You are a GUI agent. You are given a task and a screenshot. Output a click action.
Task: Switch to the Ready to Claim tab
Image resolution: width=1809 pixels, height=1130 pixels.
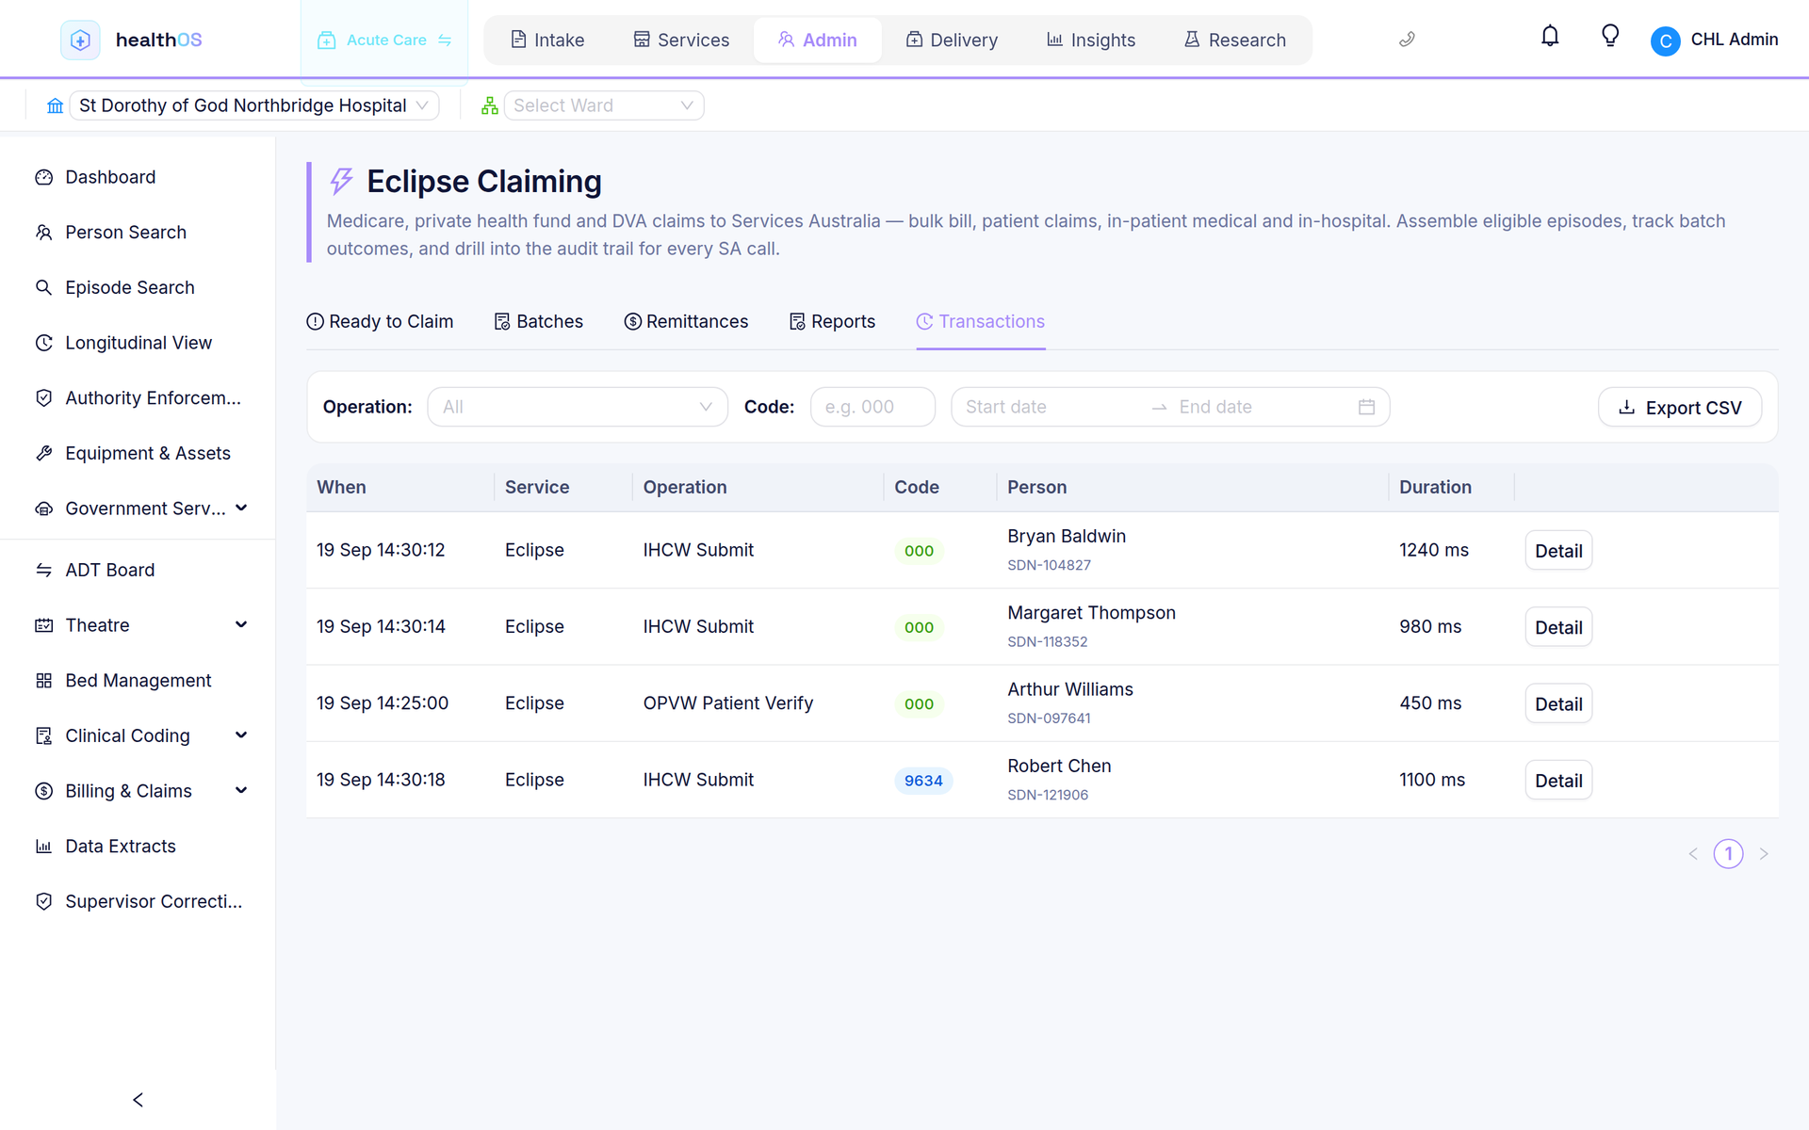point(380,321)
